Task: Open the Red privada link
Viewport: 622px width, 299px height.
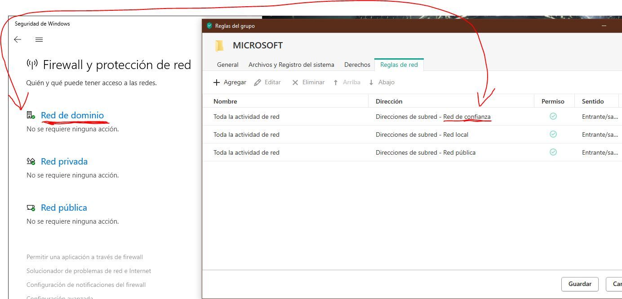Action: tap(64, 161)
